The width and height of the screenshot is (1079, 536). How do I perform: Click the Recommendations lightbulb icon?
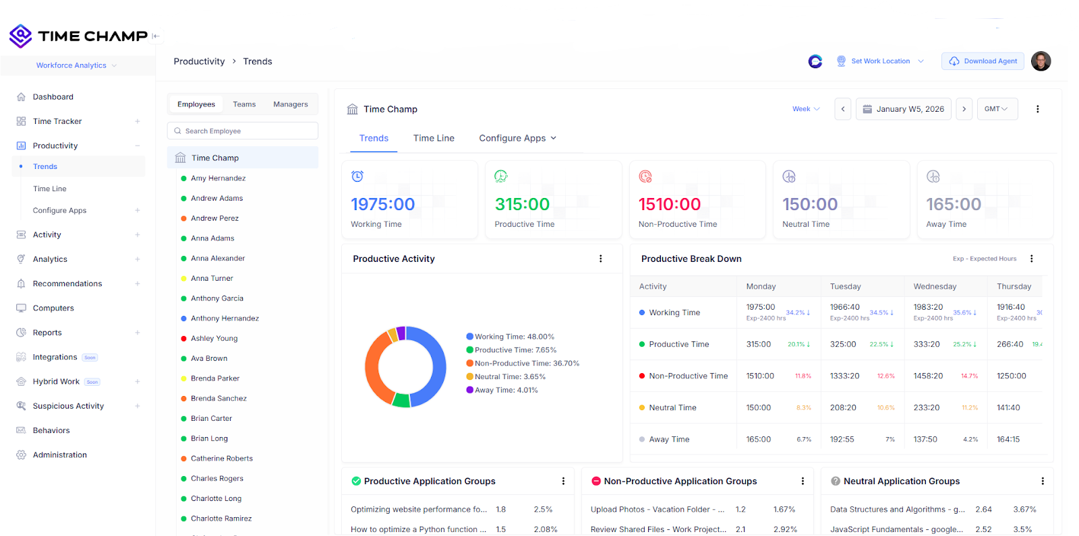coord(21,283)
